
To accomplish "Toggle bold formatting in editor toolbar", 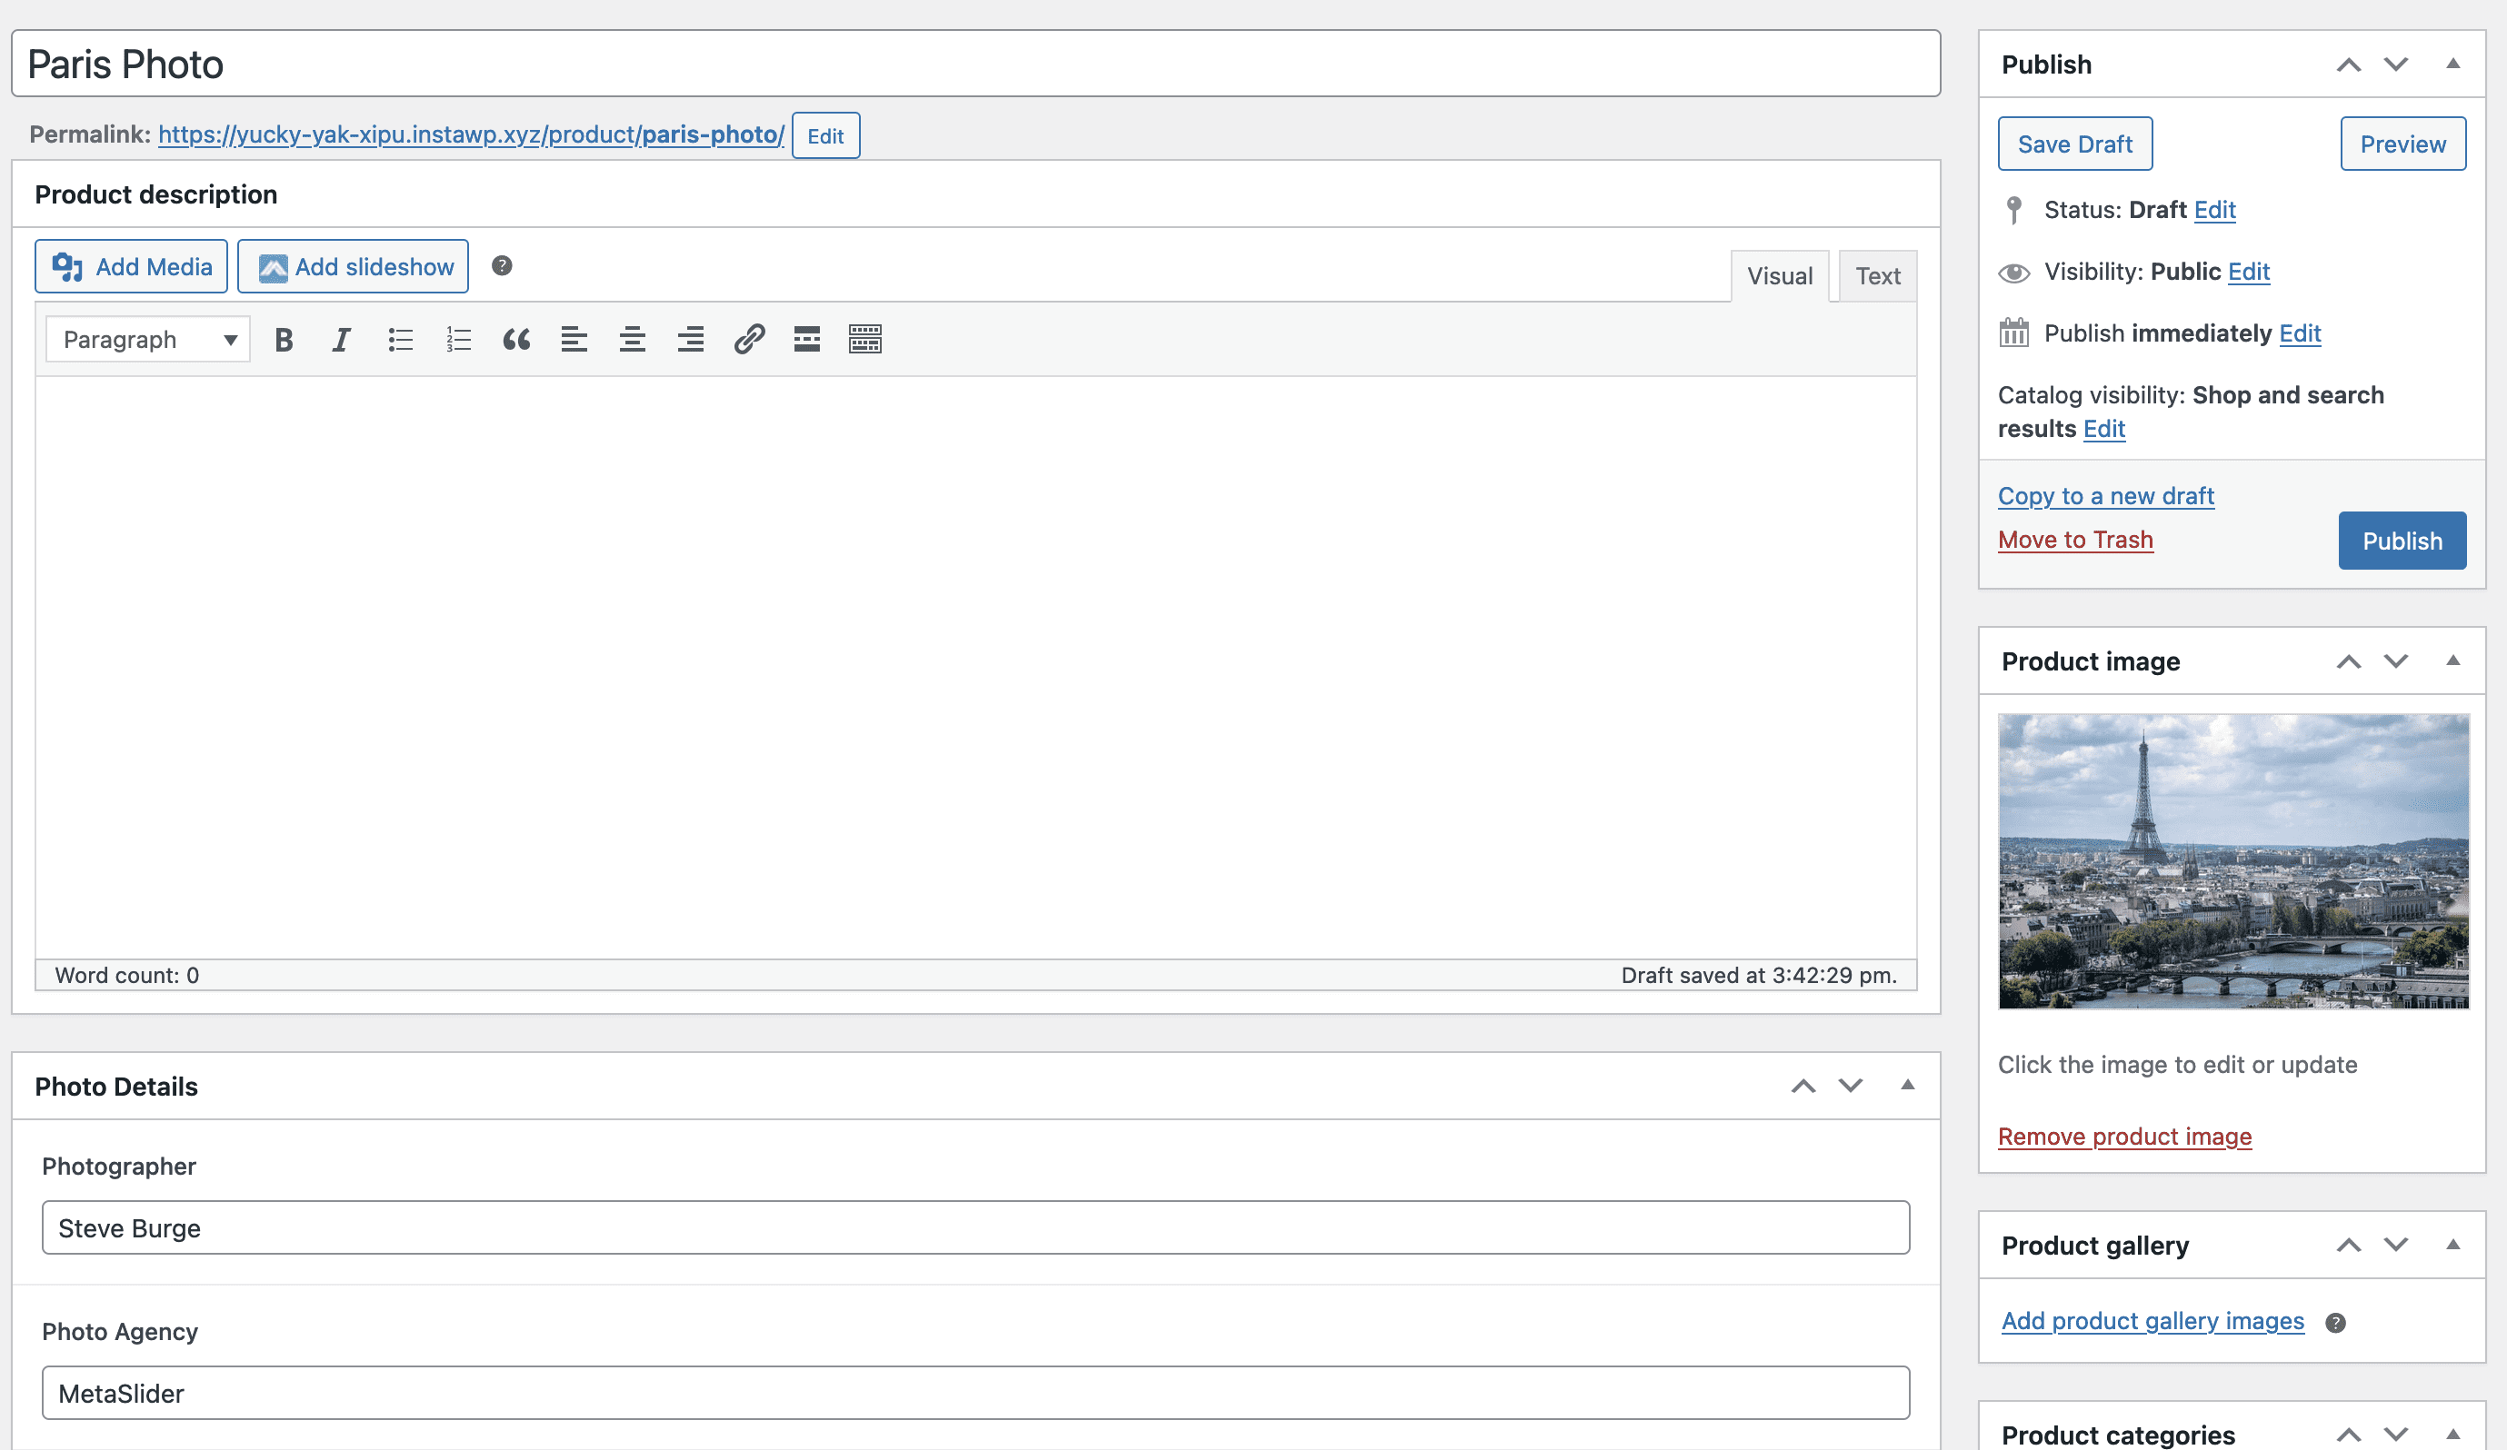I will coord(284,340).
